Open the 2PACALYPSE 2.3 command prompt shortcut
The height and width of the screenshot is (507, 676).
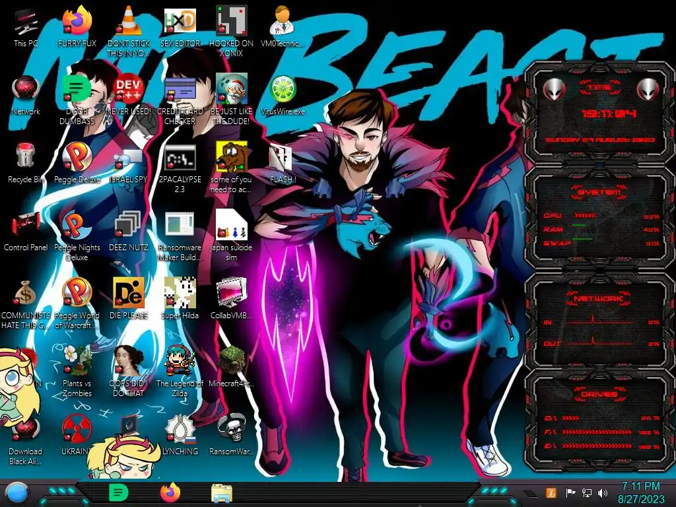pyautogui.click(x=180, y=168)
